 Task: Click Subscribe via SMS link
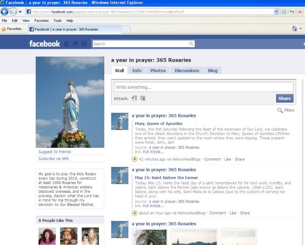(54, 159)
